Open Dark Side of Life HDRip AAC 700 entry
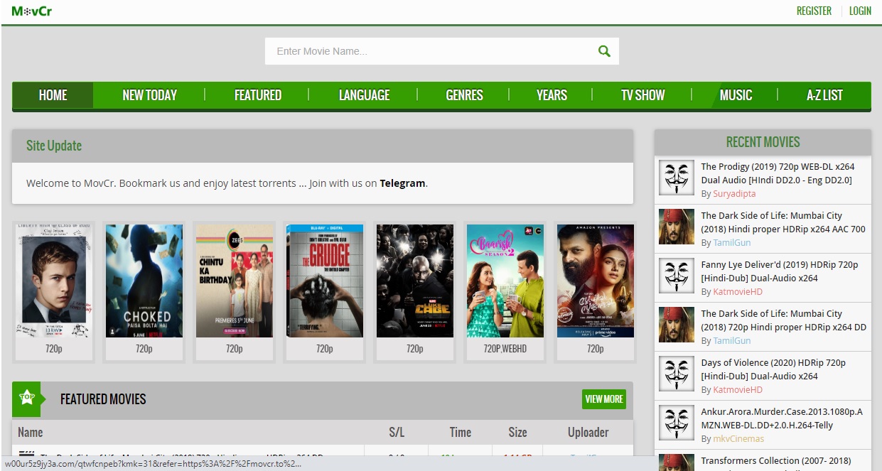 (783, 222)
